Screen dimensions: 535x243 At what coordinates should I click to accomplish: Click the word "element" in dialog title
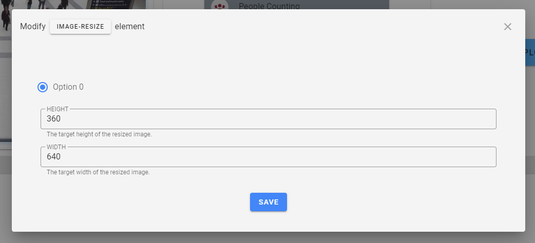[x=130, y=27]
